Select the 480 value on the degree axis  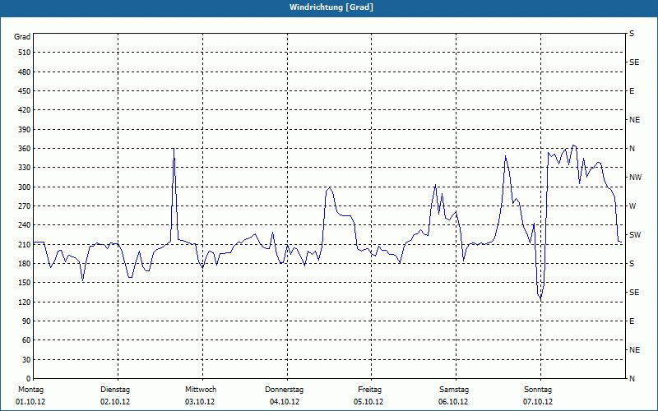[x=25, y=72]
